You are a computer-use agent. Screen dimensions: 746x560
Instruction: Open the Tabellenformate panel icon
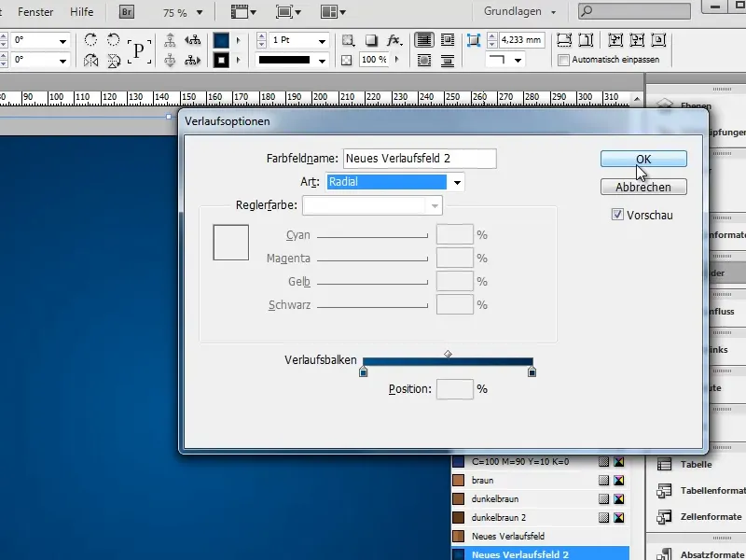[664, 491]
